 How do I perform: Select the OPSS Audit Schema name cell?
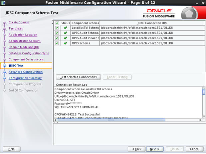85,33
